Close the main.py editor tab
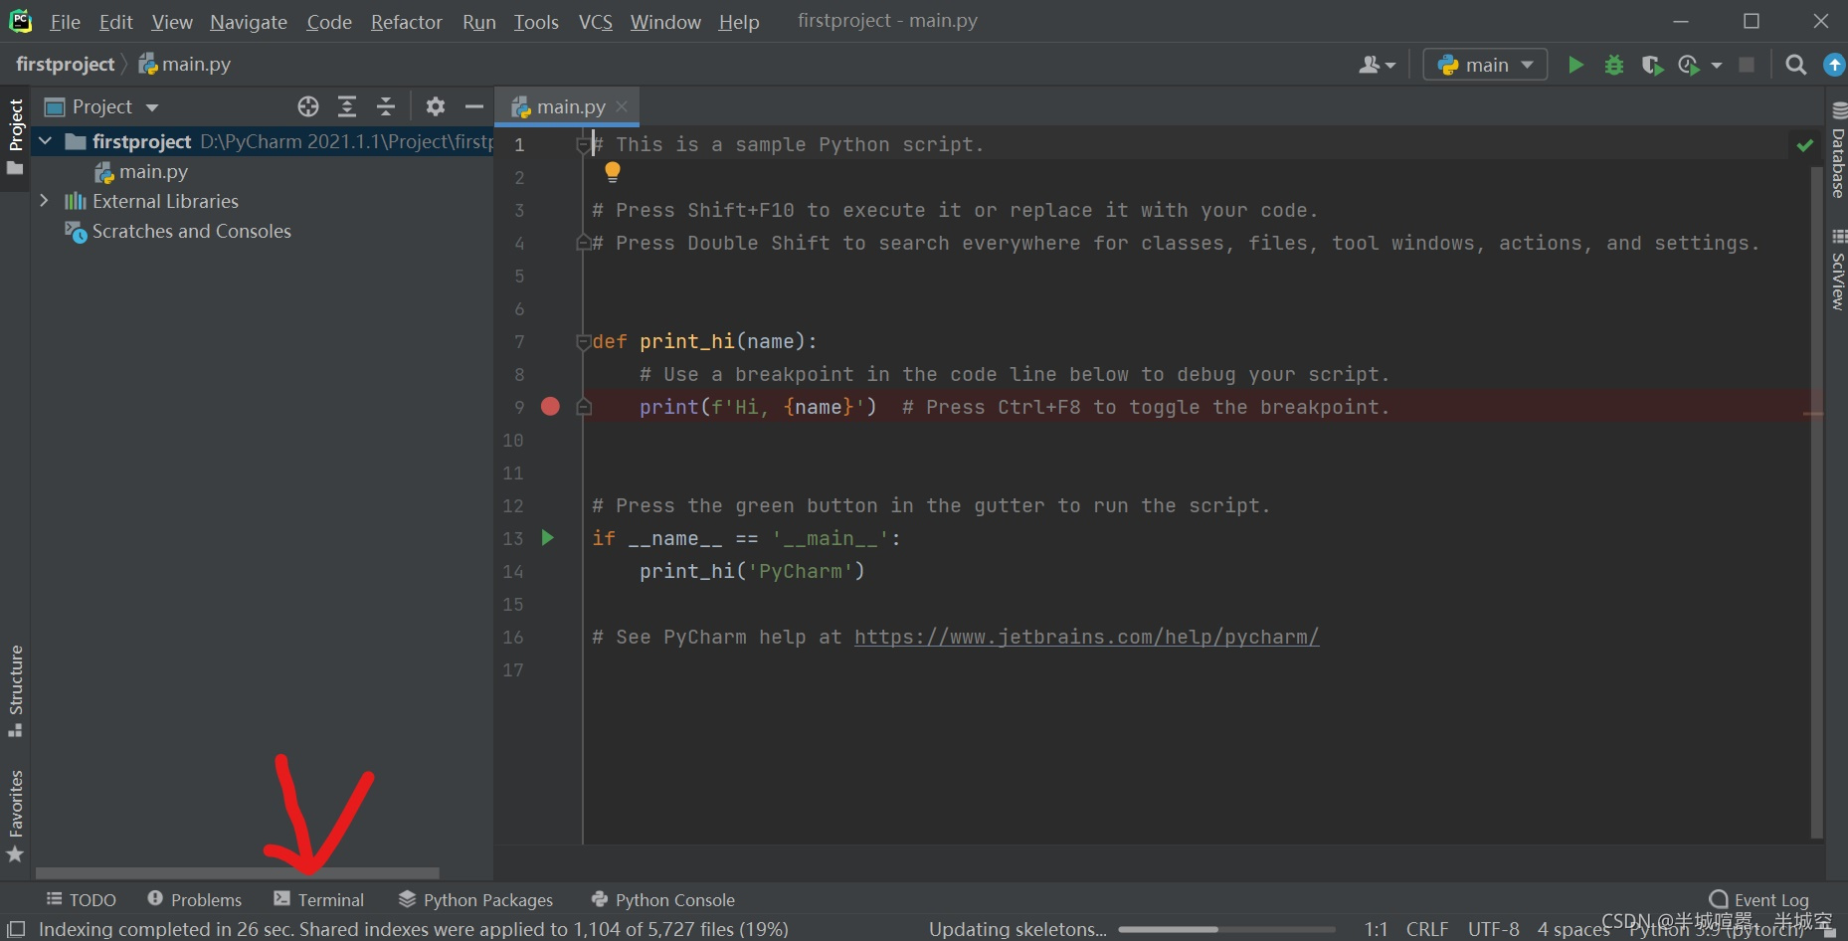Image resolution: width=1848 pixels, height=941 pixels. pyautogui.click(x=622, y=105)
